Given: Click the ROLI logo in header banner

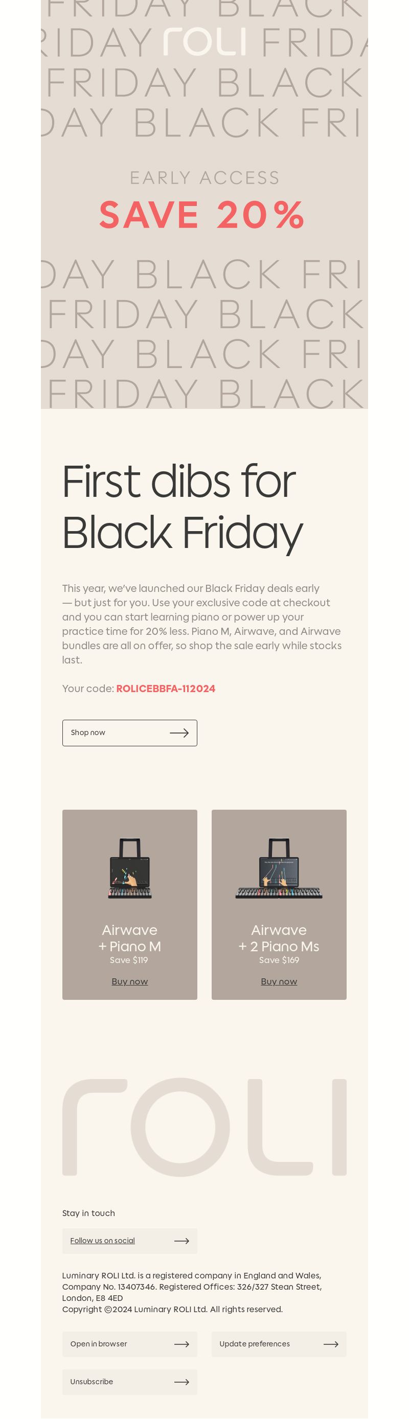Looking at the screenshot, I should pos(204,42).
